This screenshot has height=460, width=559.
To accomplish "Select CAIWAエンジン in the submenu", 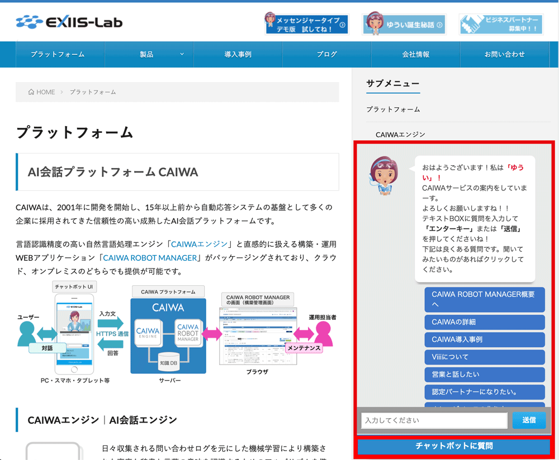I will click(400, 135).
